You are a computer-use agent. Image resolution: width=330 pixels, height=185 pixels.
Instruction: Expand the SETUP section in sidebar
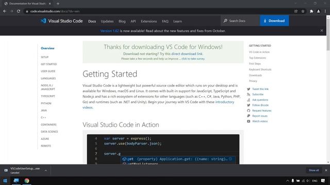[45, 57]
